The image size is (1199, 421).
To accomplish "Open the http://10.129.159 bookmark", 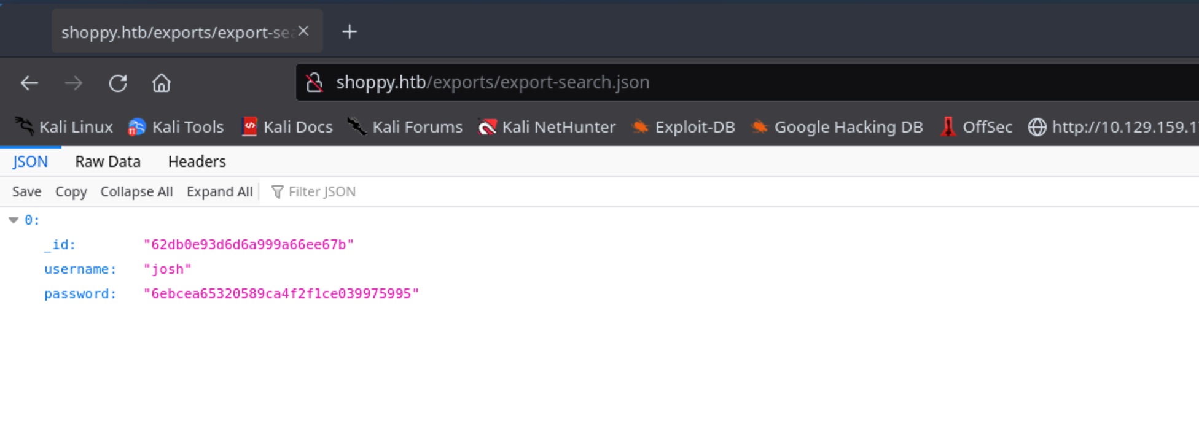I will [x=1113, y=127].
